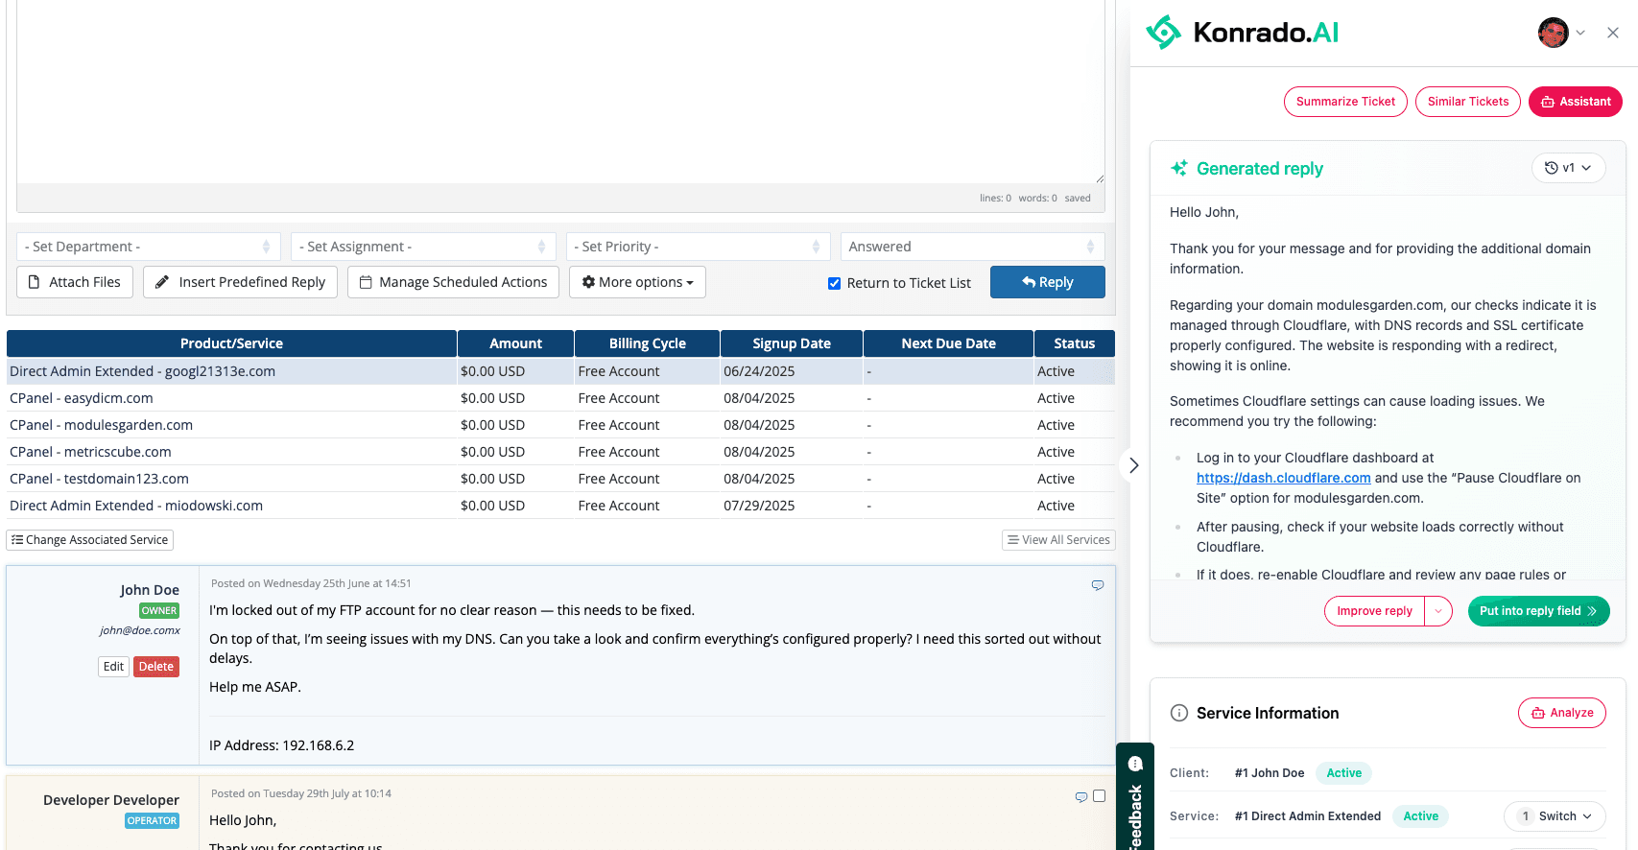Image resolution: width=1638 pixels, height=850 pixels.
Task: Open the Set Priority dropdown
Action: pyautogui.click(x=698, y=247)
